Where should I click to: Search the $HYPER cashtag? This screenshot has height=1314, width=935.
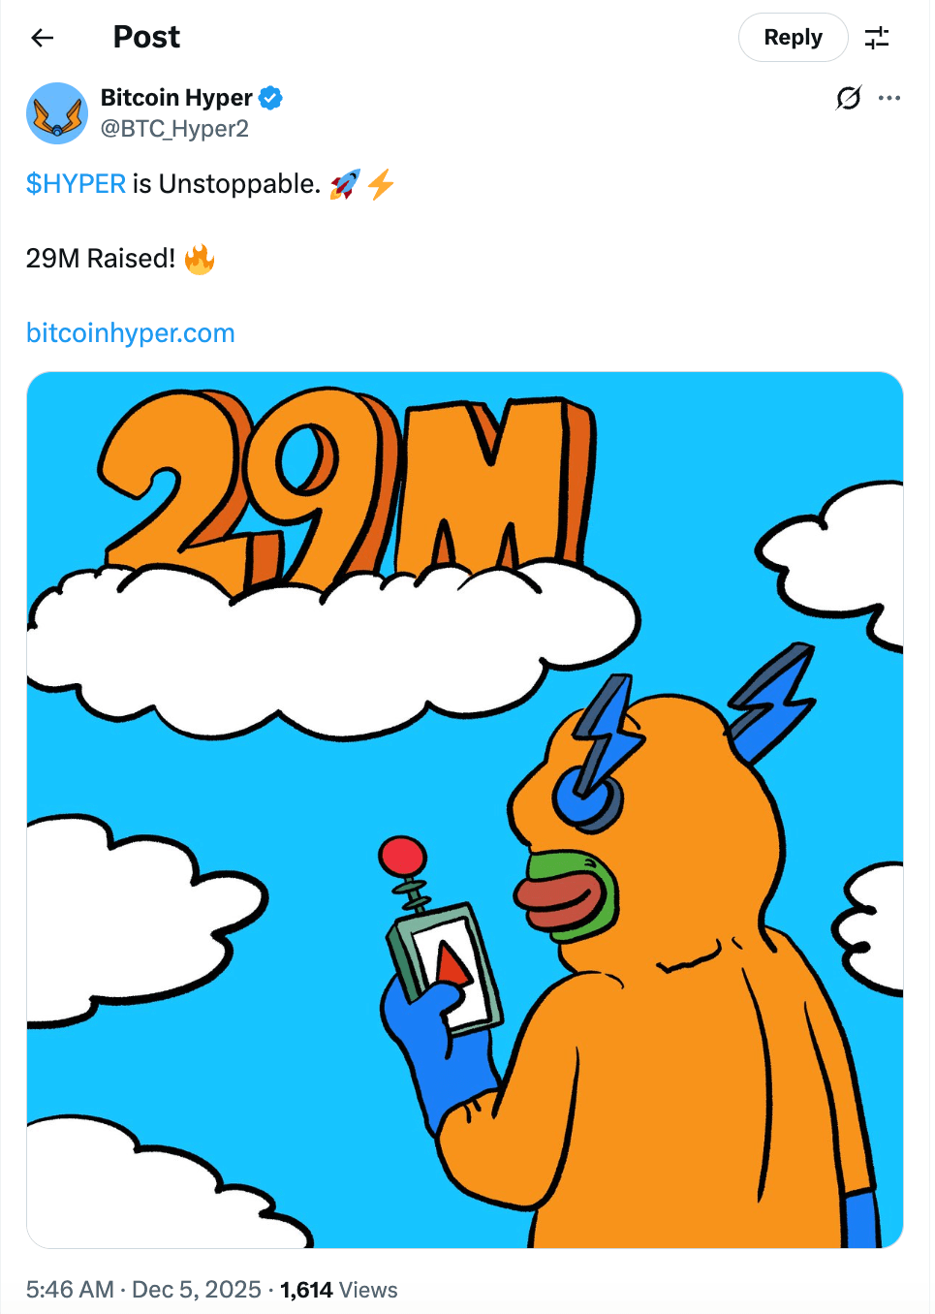(x=76, y=183)
